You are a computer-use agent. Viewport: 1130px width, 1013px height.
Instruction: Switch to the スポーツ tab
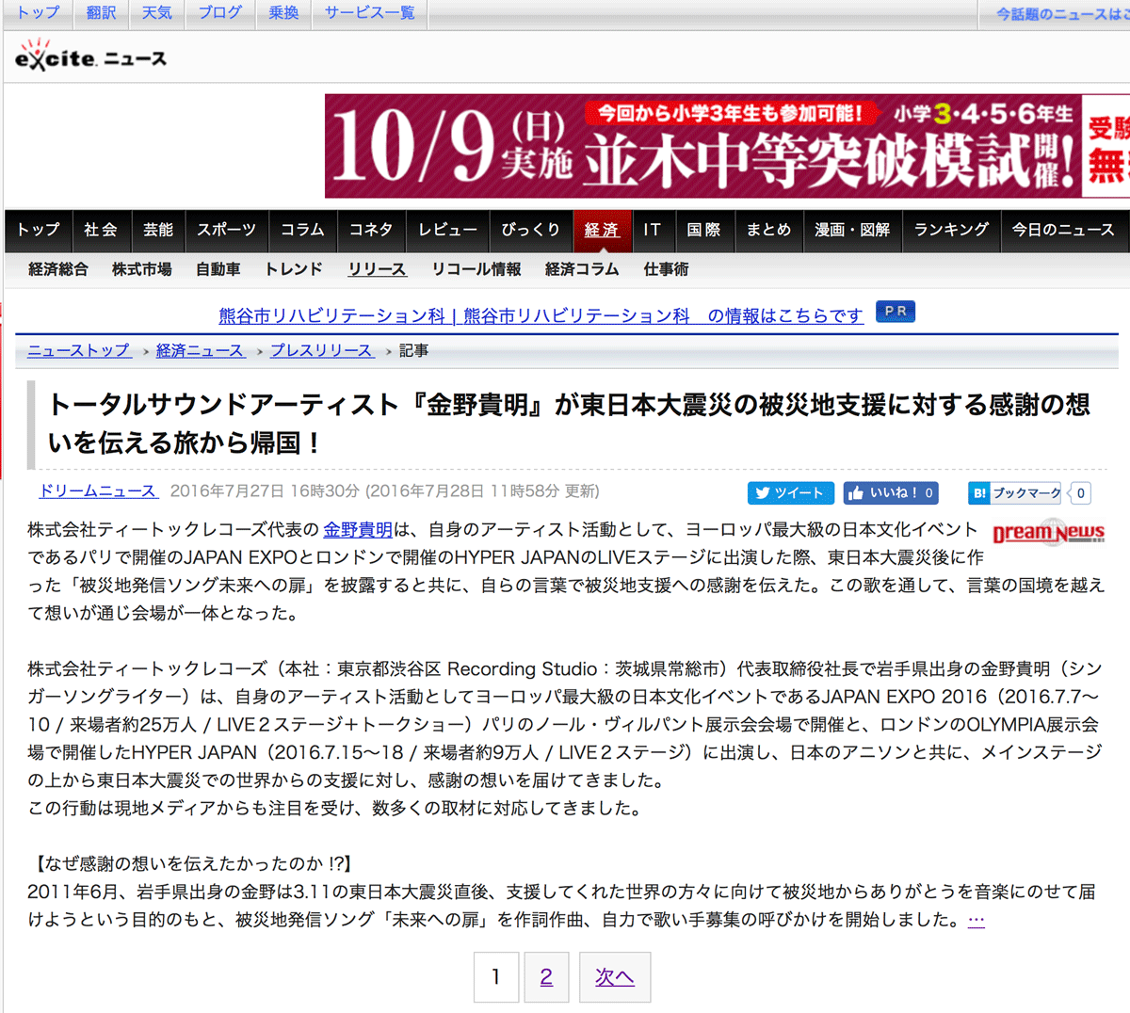click(x=226, y=230)
